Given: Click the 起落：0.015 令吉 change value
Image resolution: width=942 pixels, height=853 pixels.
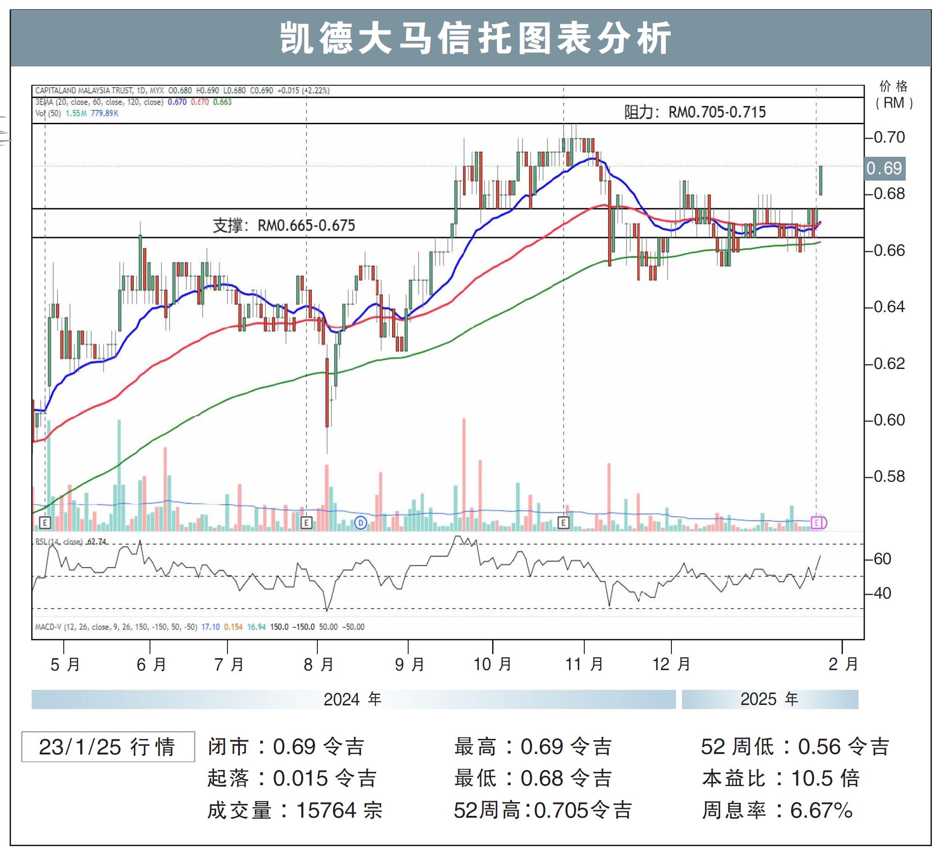Looking at the screenshot, I should [x=292, y=778].
